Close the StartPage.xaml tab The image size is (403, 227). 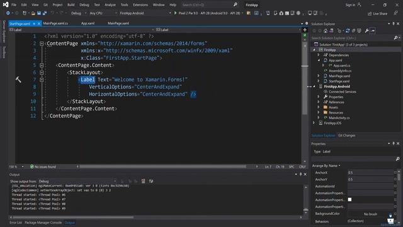click(39, 23)
